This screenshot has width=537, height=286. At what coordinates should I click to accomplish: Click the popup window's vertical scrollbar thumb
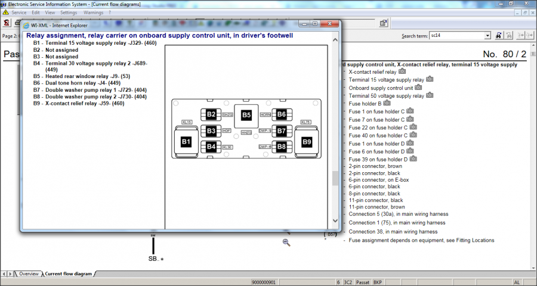point(335,178)
